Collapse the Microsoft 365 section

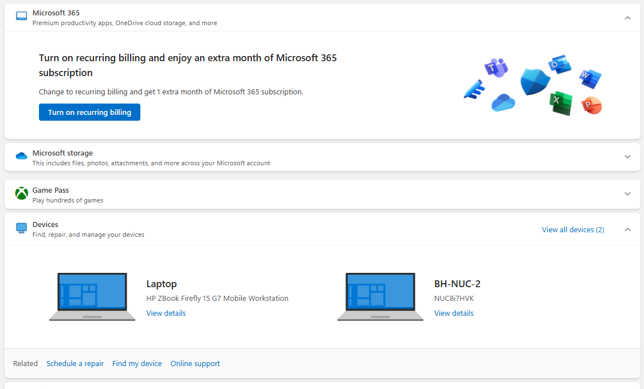tap(627, 18)
